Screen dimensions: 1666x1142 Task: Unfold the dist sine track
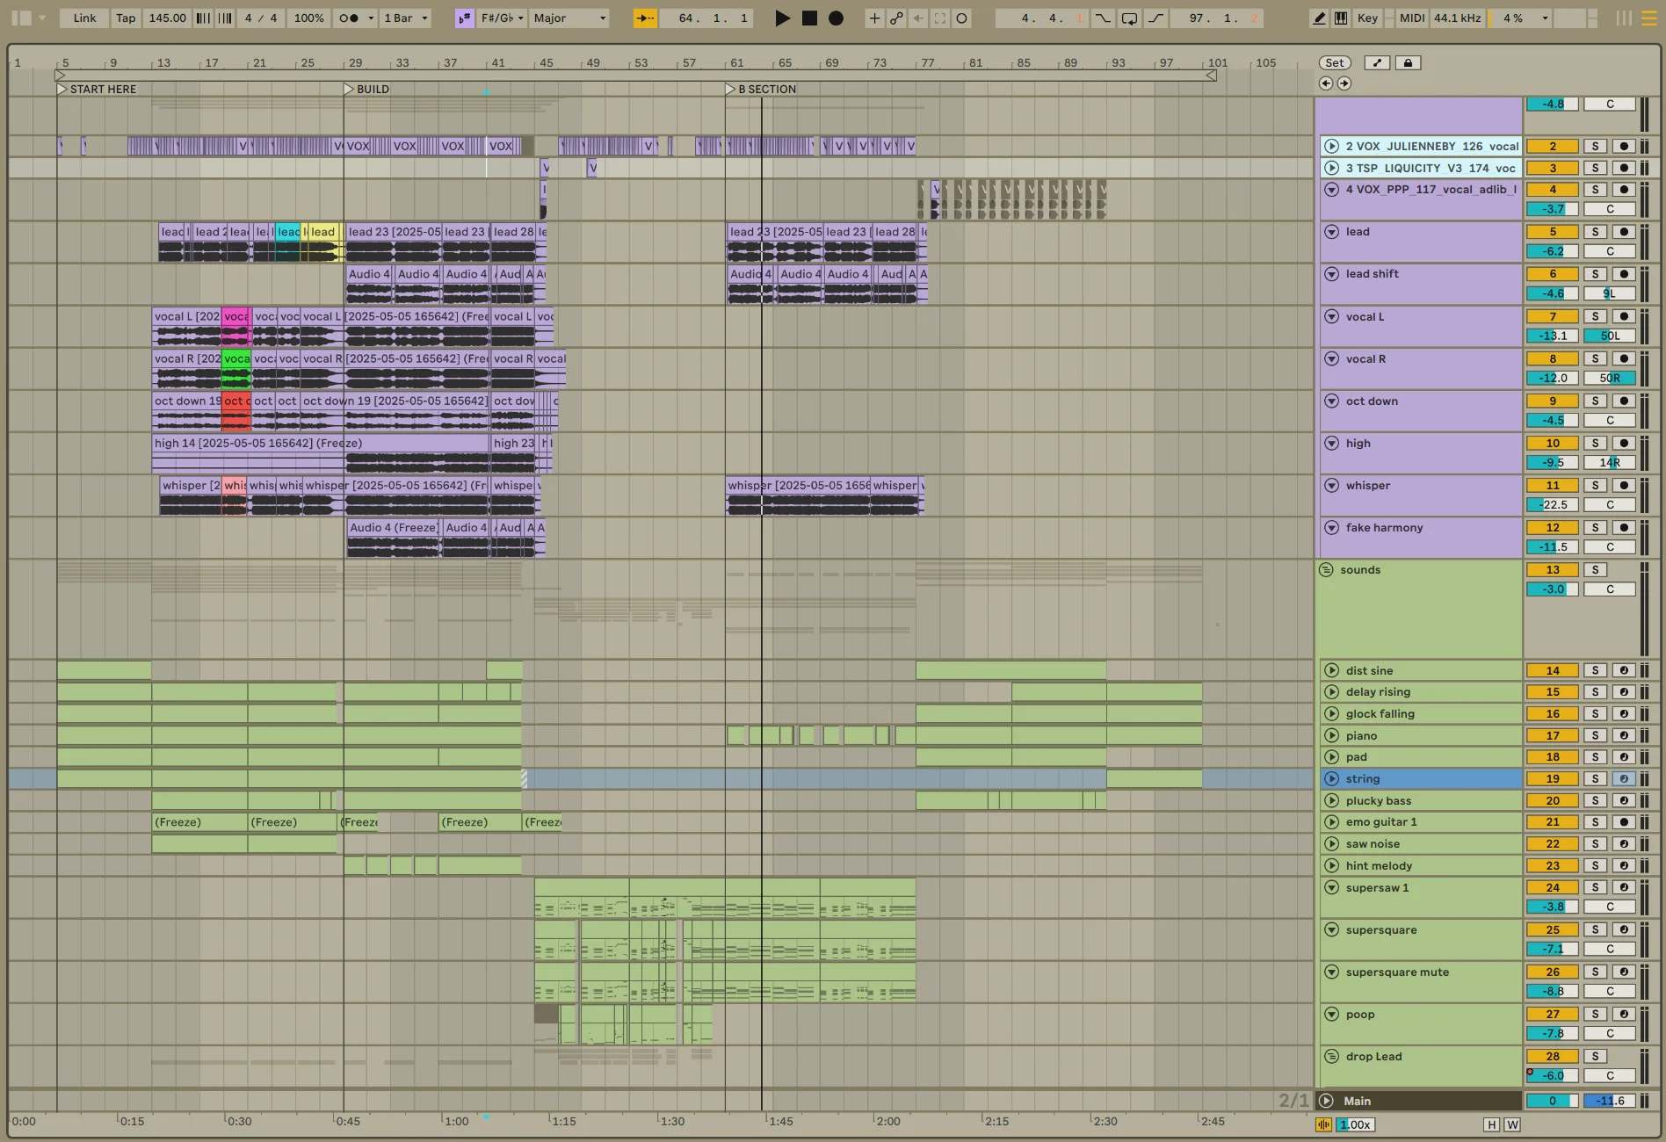pos(1331,670)
